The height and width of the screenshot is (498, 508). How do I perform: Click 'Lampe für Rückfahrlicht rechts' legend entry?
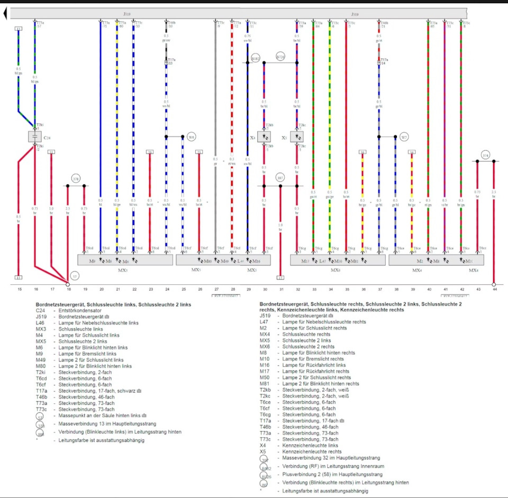(315, 372)
